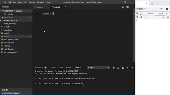The height and width of the screenshot is (95, 170).
Task: Open main.js in the file tree
Action: [6, 33]
